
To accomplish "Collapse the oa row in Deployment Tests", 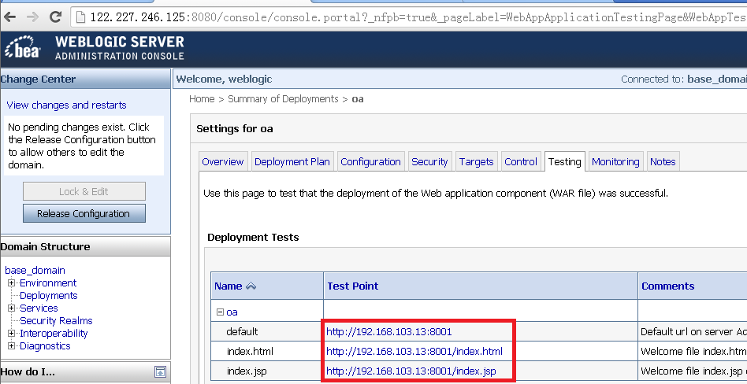I will click(x=220, y=312).
